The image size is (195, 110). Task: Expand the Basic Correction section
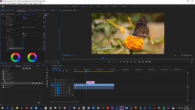pyautogui.click(x=3, y=29)
